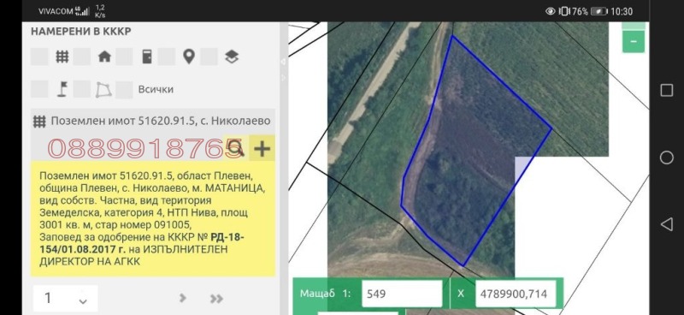Click the Мащаб scale field showing 549
The width and height of the screenshot is (684, 315).
pyautogui.click(x=402, y=294)
